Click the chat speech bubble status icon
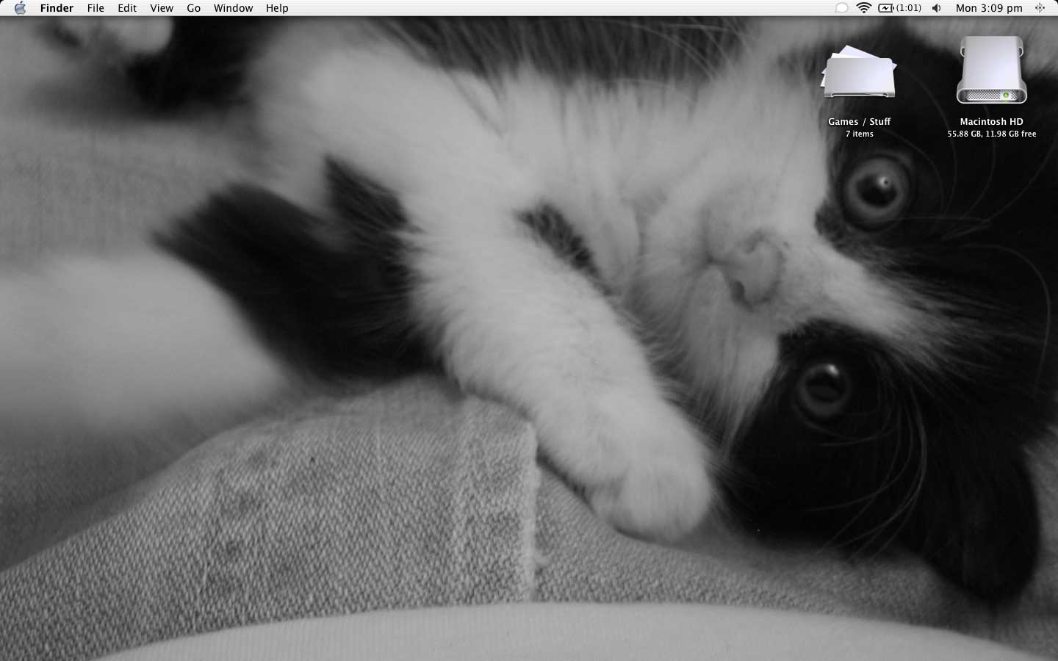Image resolution: width=1058 pixels, height=661 pixels. click(841, 8)
